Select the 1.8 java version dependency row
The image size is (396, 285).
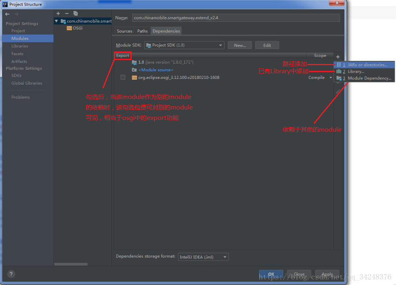(x=224, y=62)
